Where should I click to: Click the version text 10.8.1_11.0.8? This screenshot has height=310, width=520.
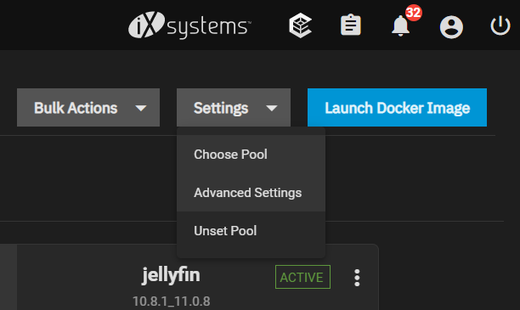[x=171, y=302]
